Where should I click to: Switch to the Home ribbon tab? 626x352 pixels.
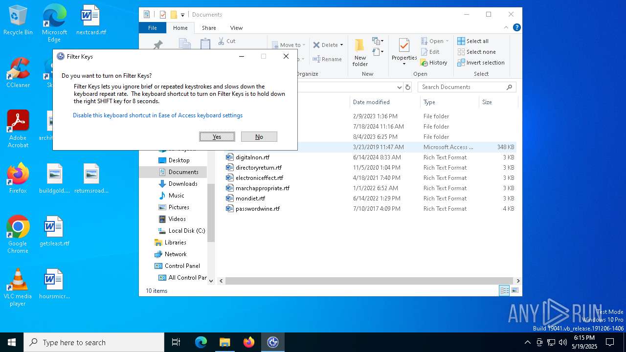click(180, 28)
